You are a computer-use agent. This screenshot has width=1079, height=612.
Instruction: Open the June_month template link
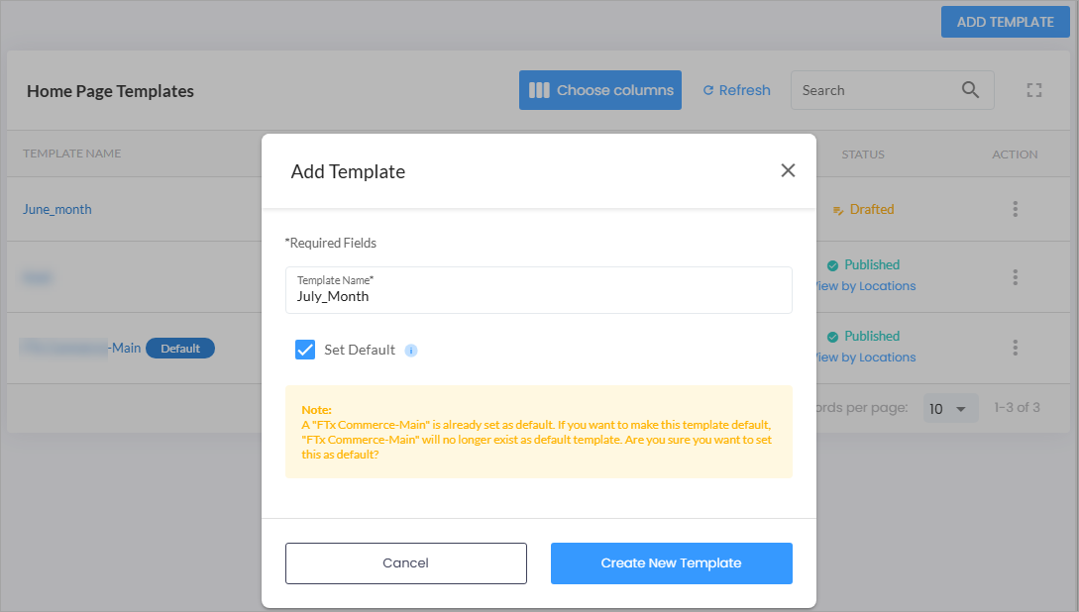(x=57, y=209)
